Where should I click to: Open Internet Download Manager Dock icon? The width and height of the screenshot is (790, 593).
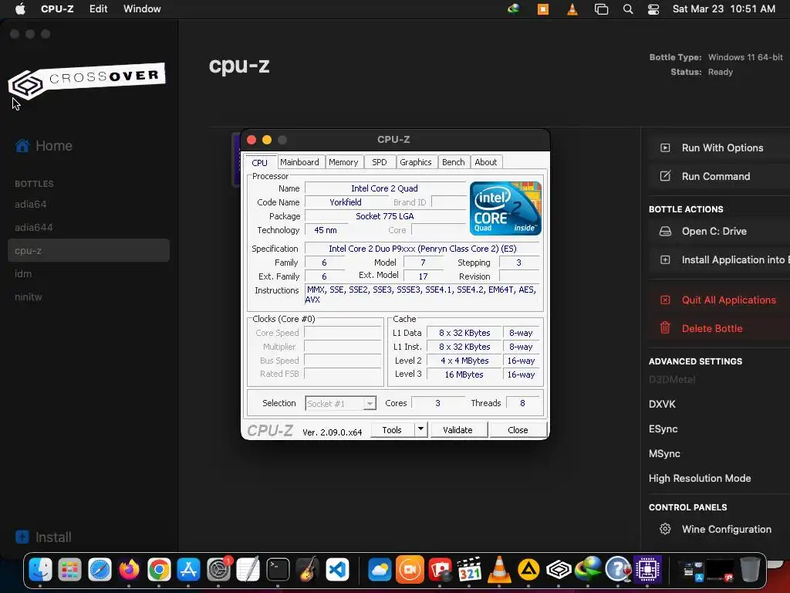(588, 570)
